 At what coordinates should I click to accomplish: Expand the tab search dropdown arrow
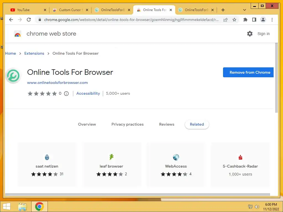[245, 10]
